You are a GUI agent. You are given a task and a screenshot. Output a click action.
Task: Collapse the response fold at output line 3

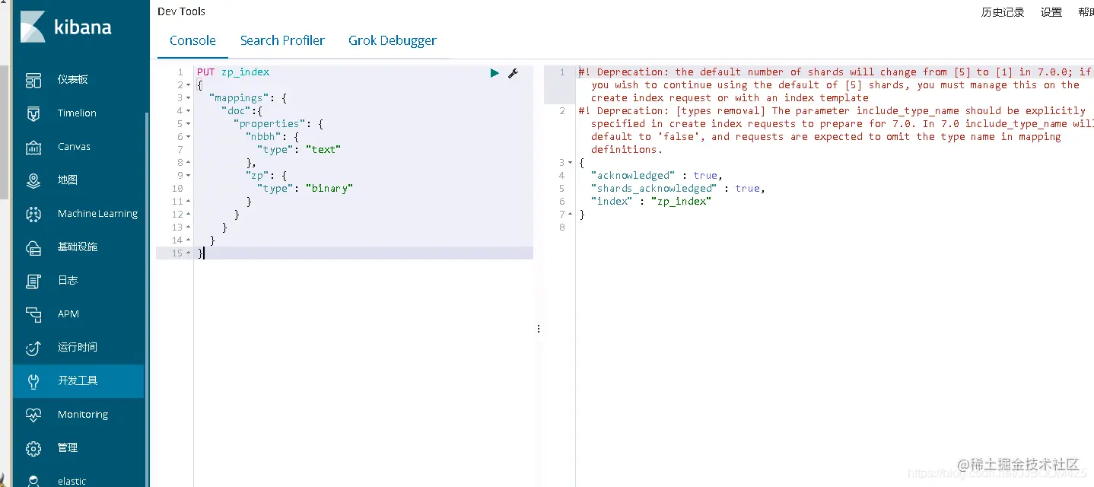point(570,163)
